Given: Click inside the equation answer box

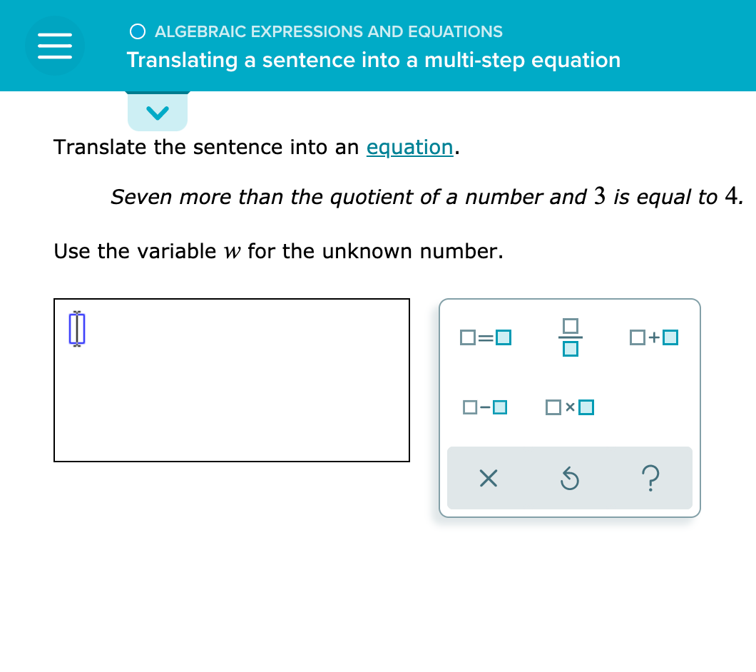Looking at the screenshot, I should [x=231, y=380].
